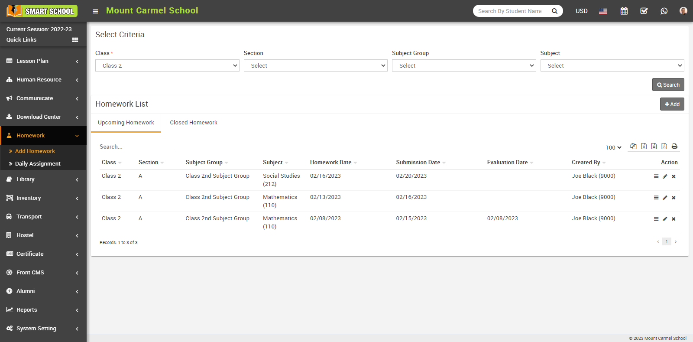Open the Subject Group dropdown
Screen dimensions: 693x342
(463, 65)
